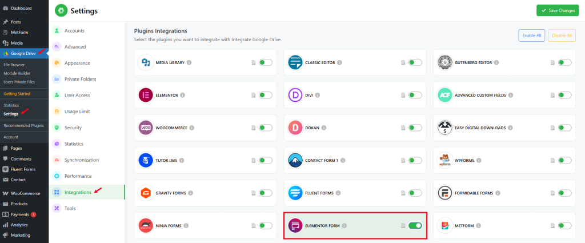Screen dimensions: 585x243
Task: Switch to the Appearance settings tab
Action: point(87,63)
